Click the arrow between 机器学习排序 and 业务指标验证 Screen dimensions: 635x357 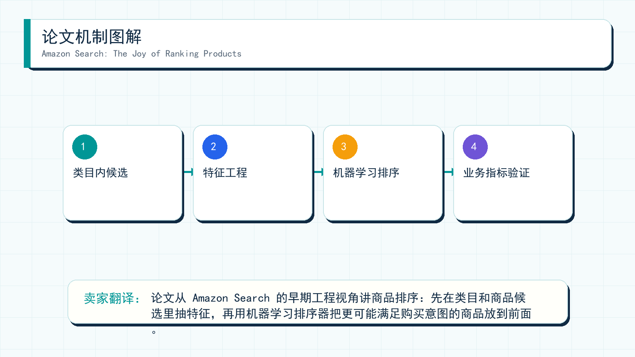coord(448,172)
